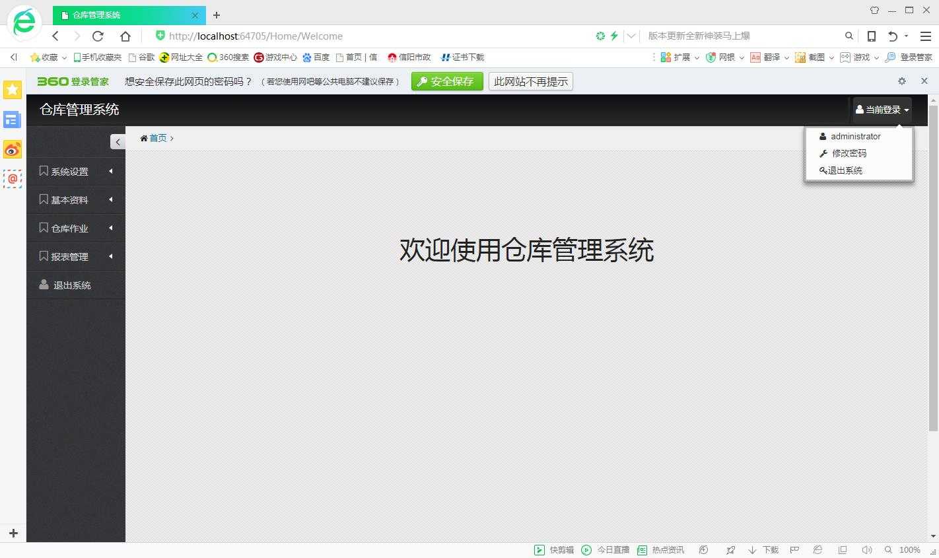Open the 翻译 translate tool
Screen dimensions: 939x558
769,57
